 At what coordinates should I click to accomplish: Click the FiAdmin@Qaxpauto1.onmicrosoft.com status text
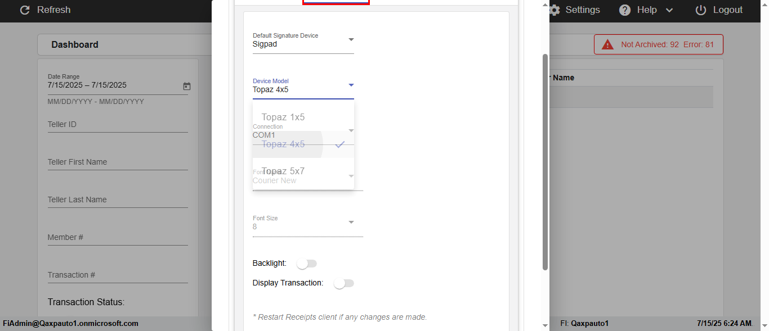click(71, 324)
